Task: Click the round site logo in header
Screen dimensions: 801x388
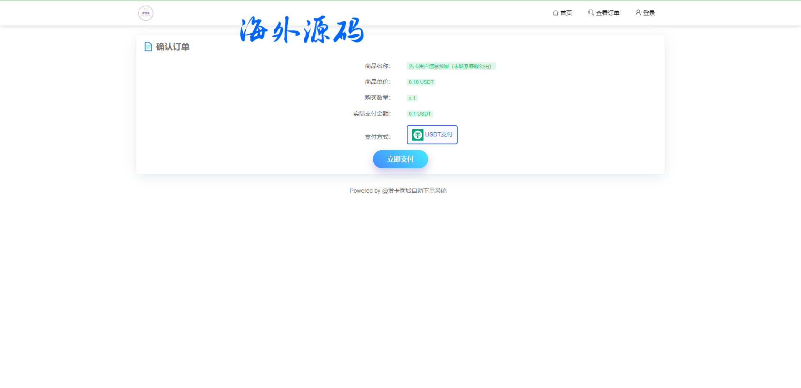Action: 146,13
